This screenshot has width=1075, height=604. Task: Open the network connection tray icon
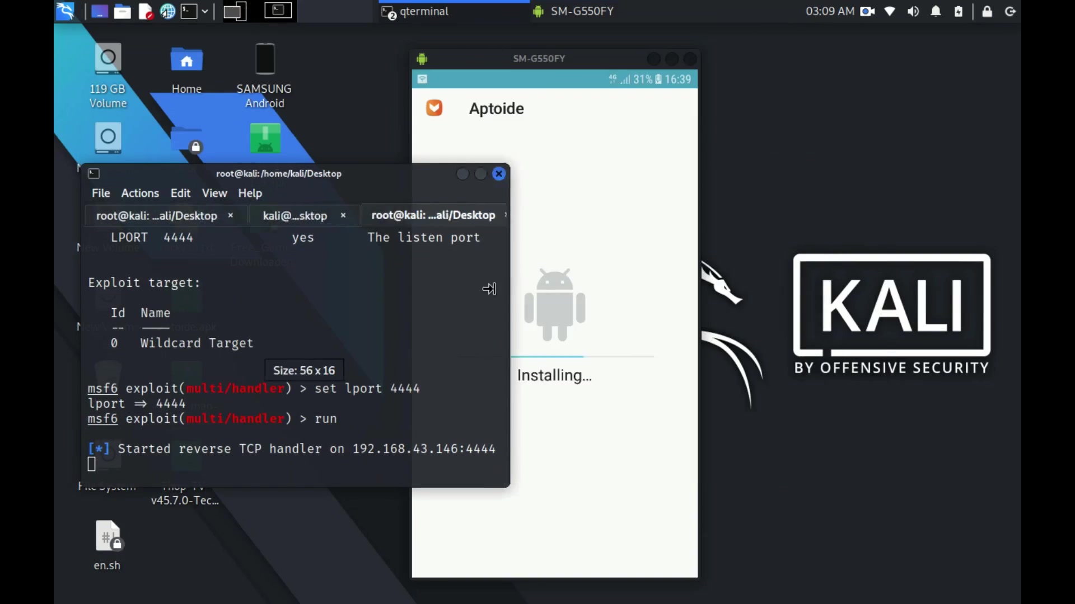click(x=890, y=11)
